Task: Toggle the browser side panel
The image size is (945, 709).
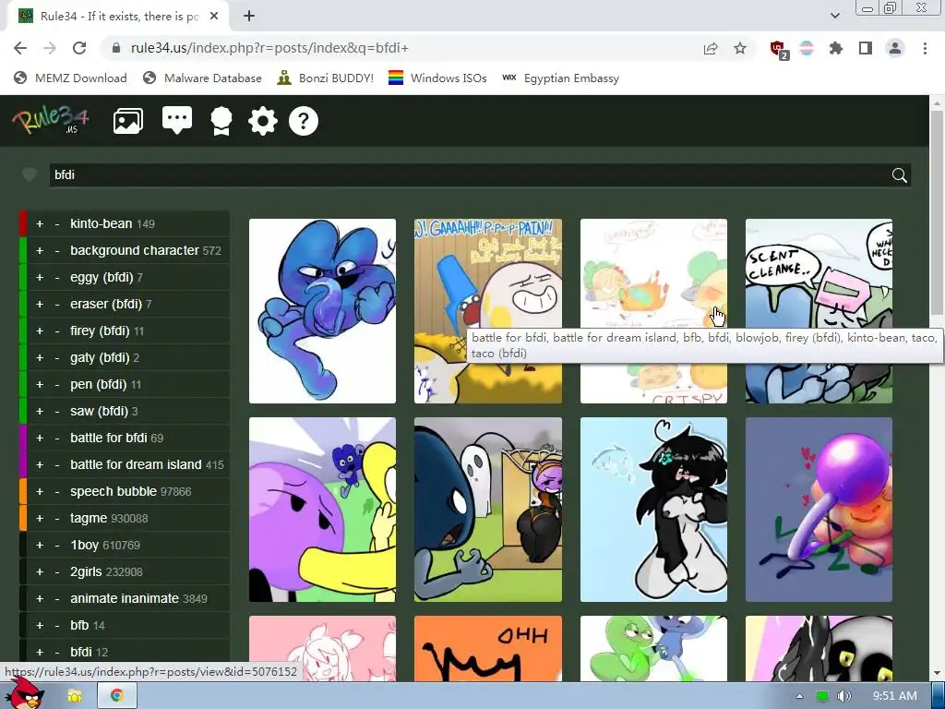Action: [866, 48]
